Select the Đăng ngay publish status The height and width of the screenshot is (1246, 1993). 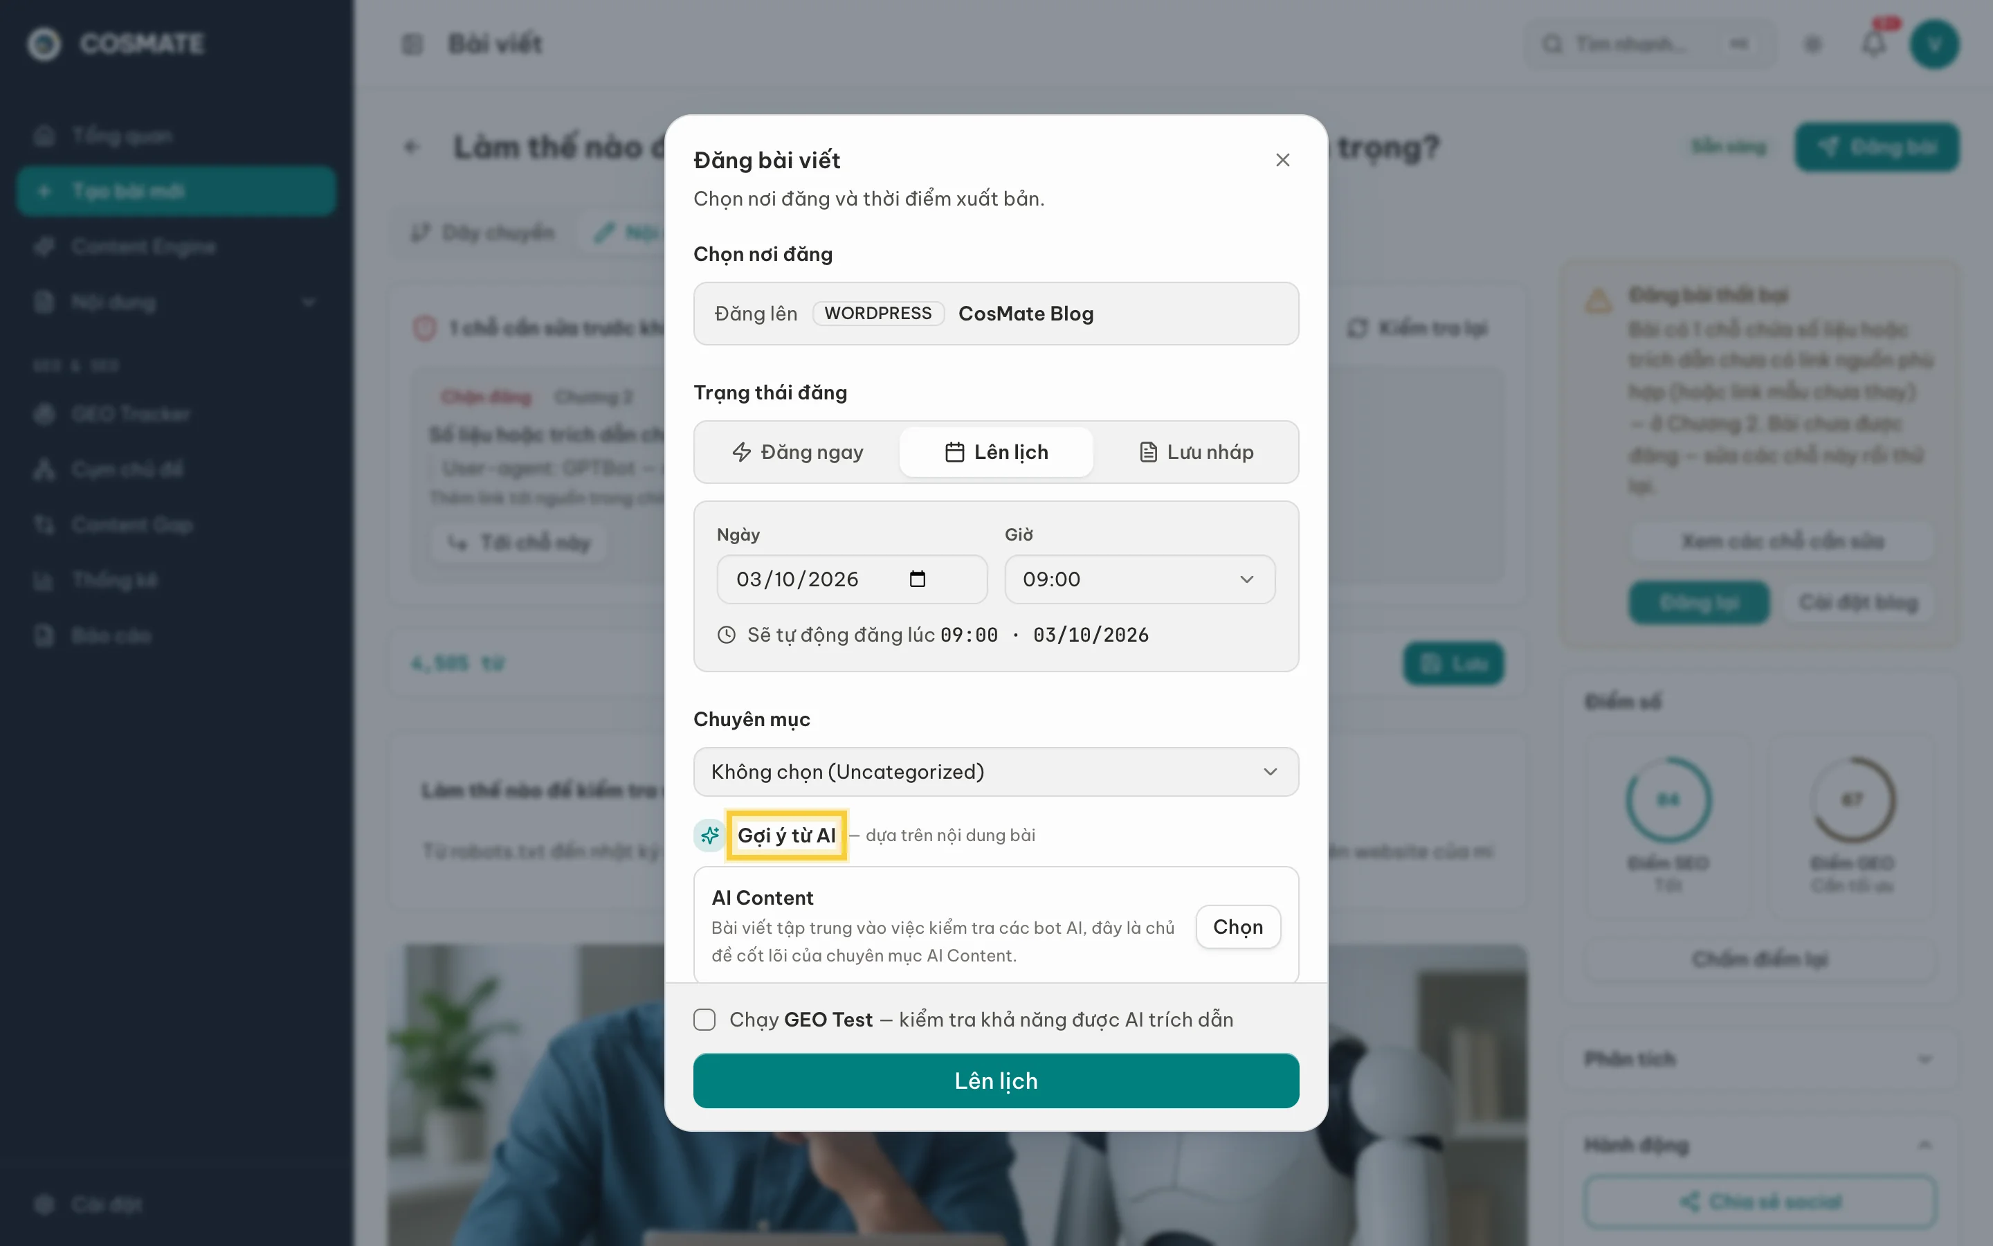[x=797, y=451]
